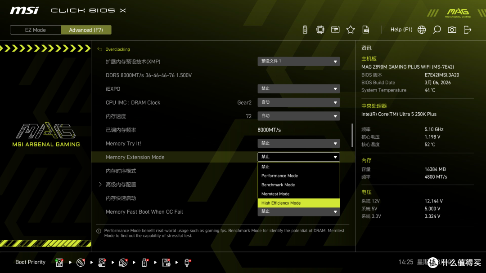Select the third boot device USB hard disk icon

point(102,263)
